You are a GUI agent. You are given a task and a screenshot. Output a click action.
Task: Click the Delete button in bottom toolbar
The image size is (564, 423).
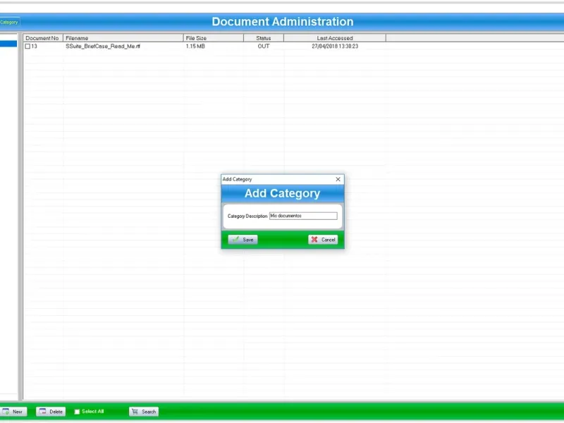click(x=51, y=412)
